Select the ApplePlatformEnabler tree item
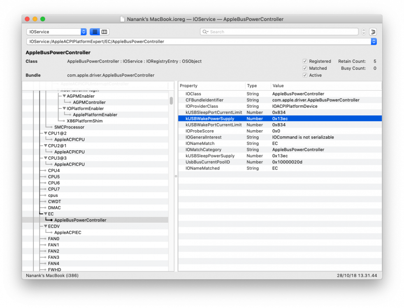Screen dimensions: 404x308 coord(95,115)
